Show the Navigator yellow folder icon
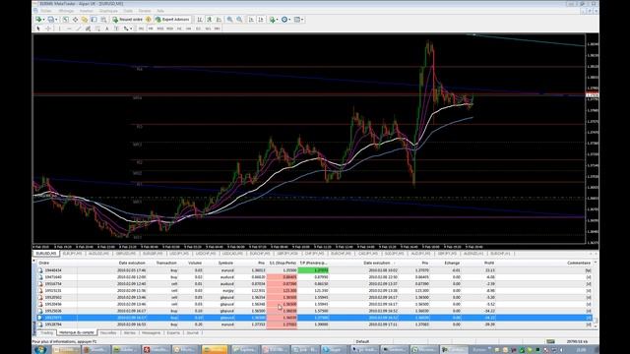 coord(85,20)
